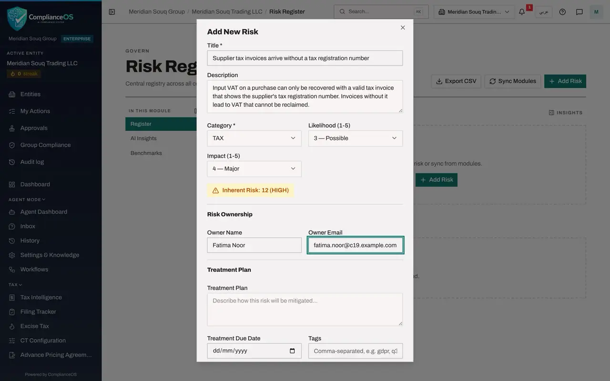
Task: Close the Add New Risk dialog
Action: pyautogui.click(x=403, y=28)
